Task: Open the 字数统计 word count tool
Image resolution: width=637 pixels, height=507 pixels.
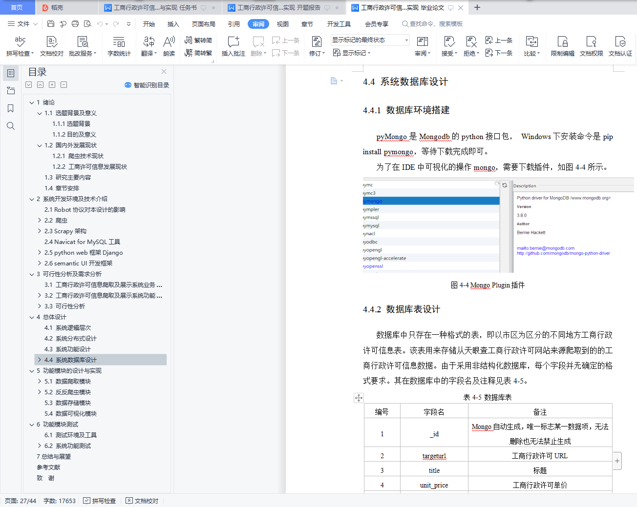Action: (x=119, y=46)
